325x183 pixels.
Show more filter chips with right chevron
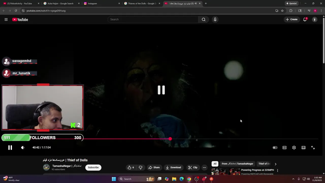pos(275,164)
